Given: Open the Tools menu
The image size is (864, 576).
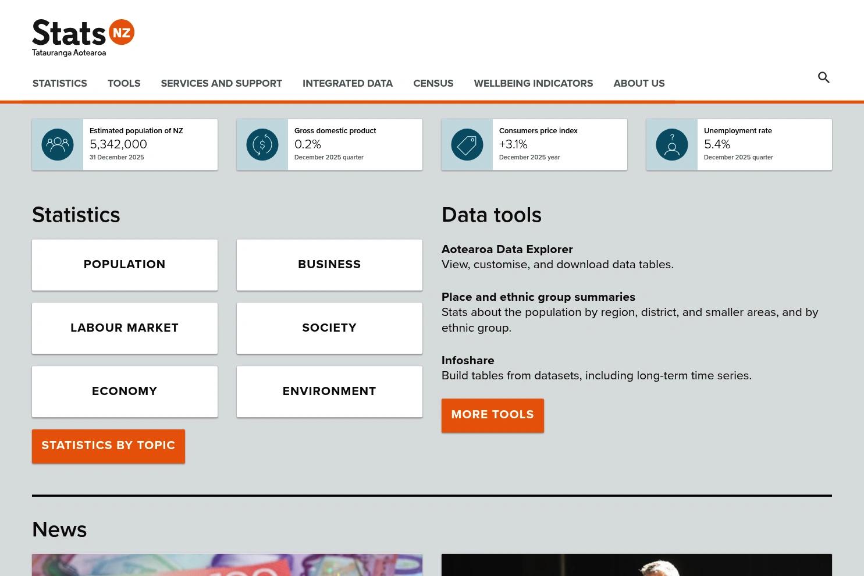Looking at the screenshot, I should [x=124, y=83].
